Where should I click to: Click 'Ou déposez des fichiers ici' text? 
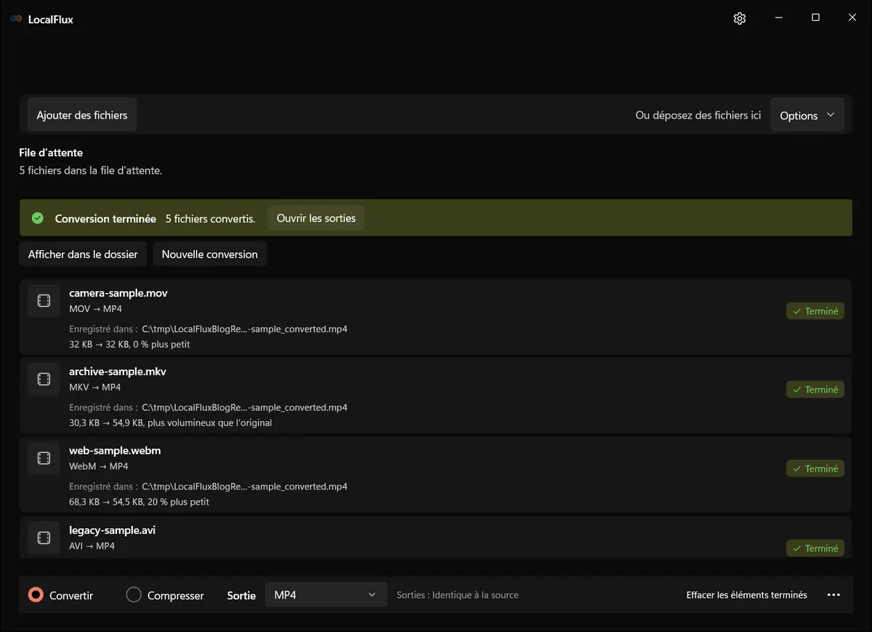[x=698, y=116]
